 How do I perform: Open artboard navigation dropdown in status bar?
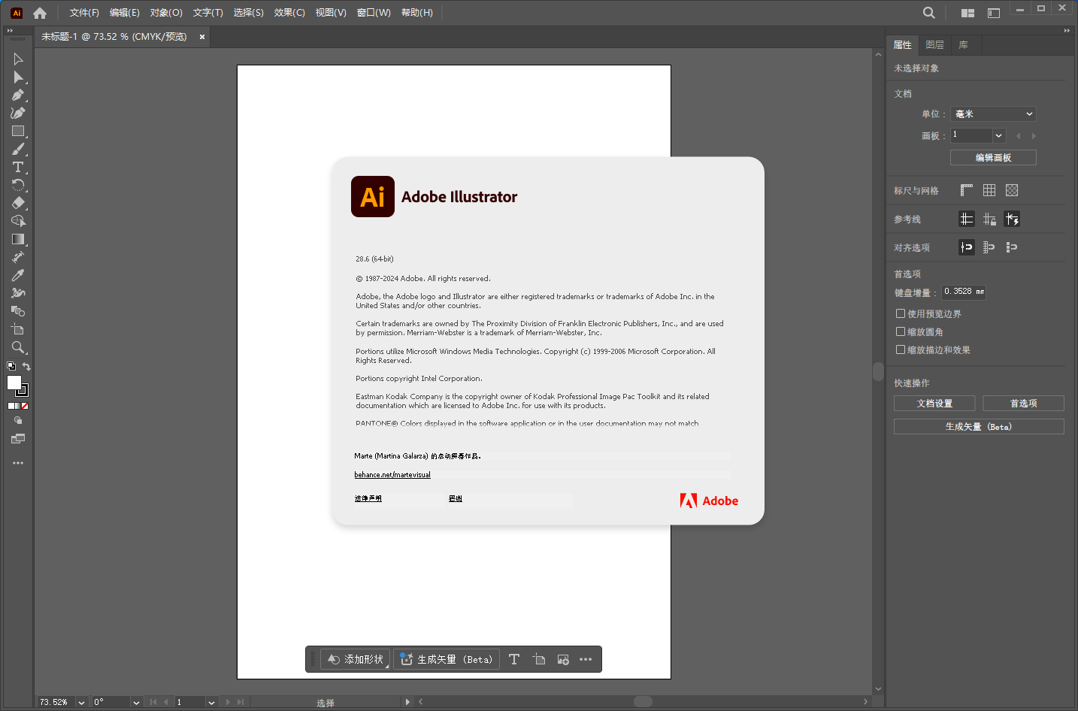click(x=211, y=702)
